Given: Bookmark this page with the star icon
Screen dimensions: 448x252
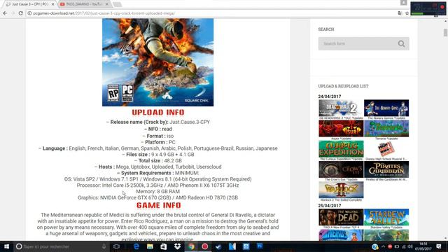Looking at the screenshot, I should tap(407, 13).
